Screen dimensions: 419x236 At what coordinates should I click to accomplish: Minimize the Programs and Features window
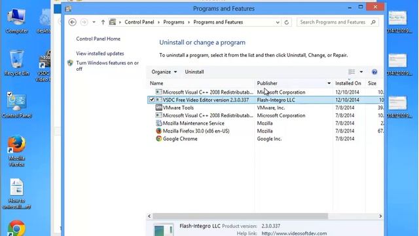click(350, 7)
